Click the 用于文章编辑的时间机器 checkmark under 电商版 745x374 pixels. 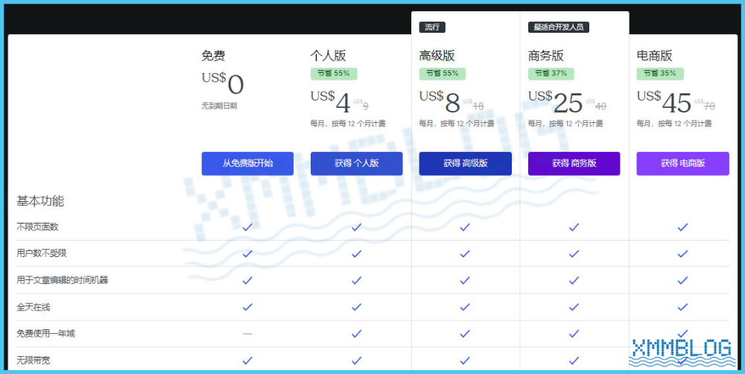pos(682,280)
